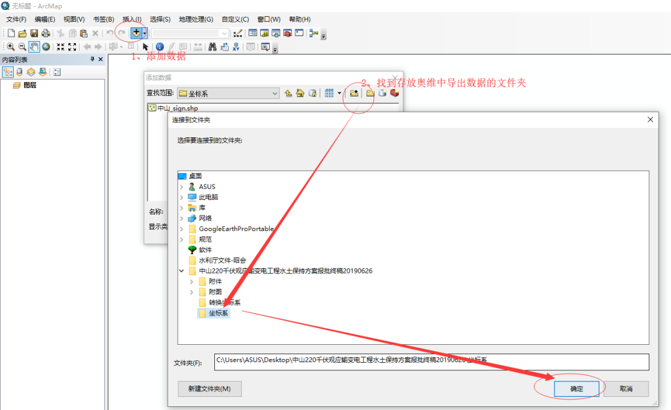671x410 pixels.
Task: Open the 插入(I) menu
Action: click(132, 19)
